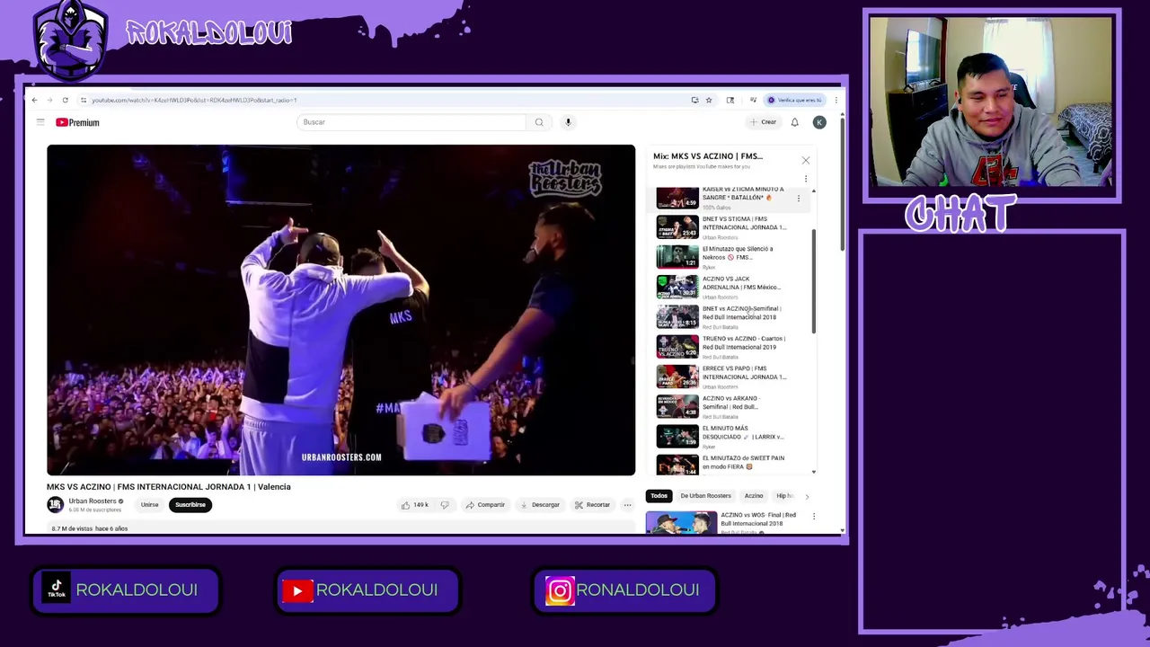Click the Buscar search input field
This screenshot has width=1150, height=647.
point(411,122)
